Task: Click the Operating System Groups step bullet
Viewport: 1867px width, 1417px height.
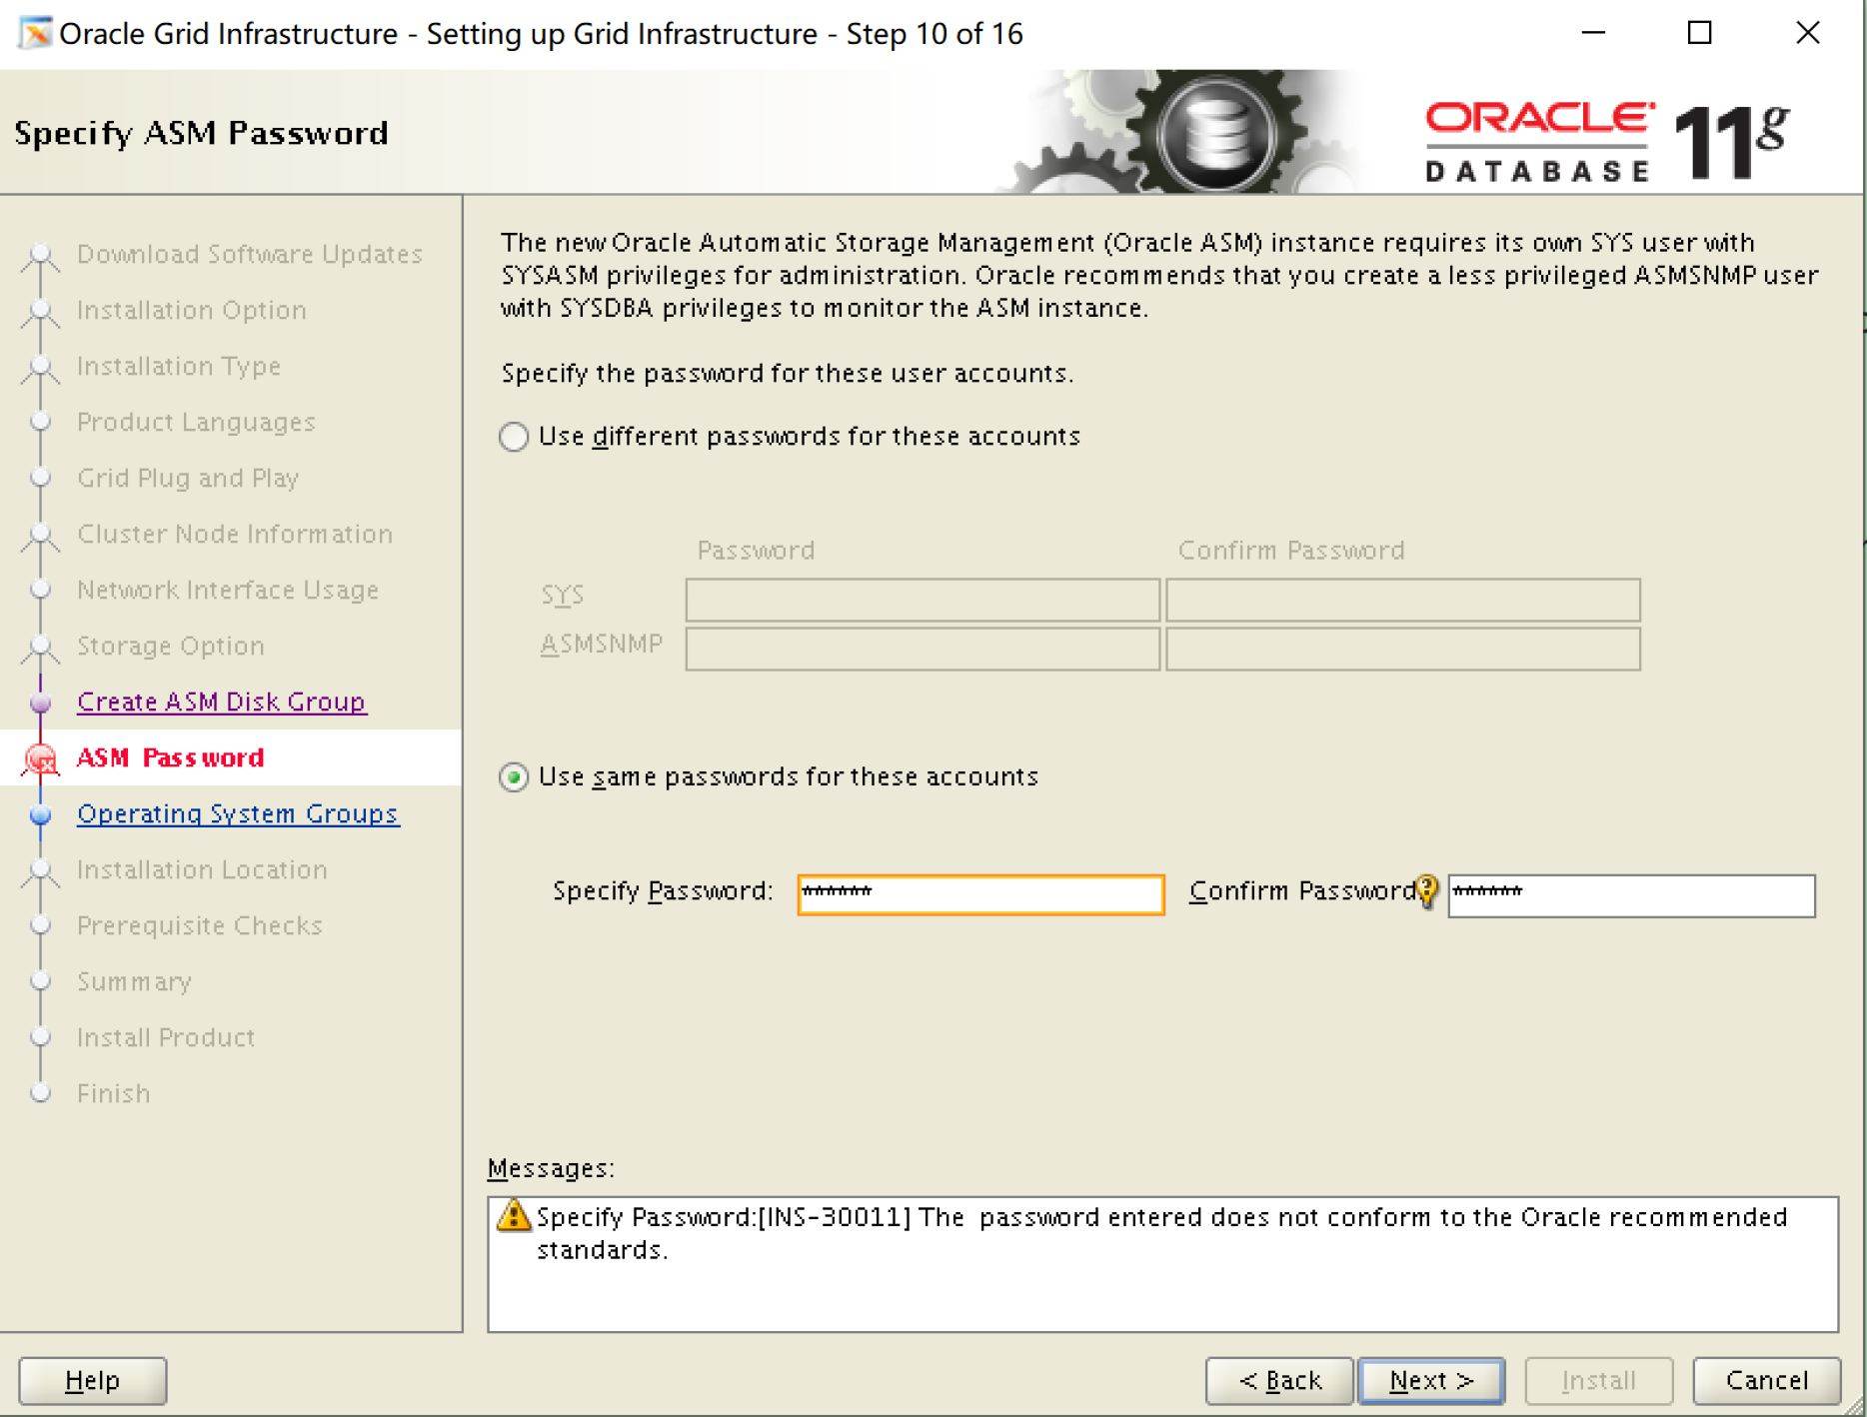Action: (40, 814)
